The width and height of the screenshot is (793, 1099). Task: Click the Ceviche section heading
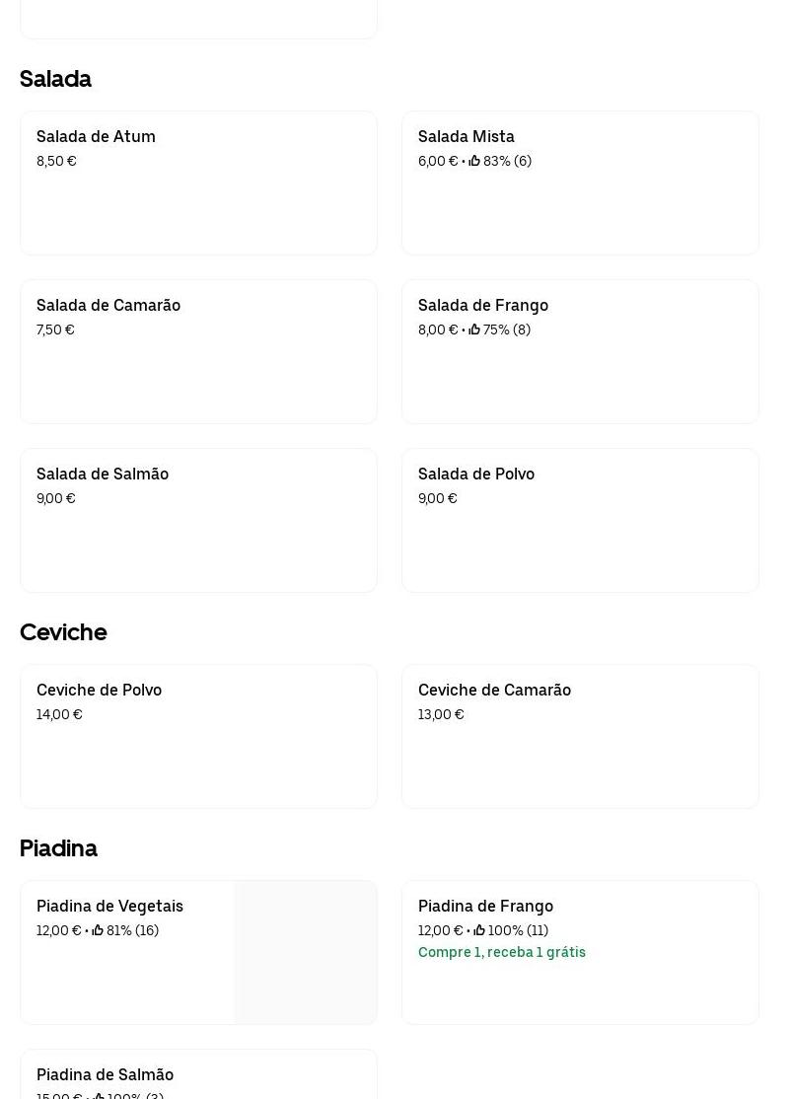pos(63,632)
